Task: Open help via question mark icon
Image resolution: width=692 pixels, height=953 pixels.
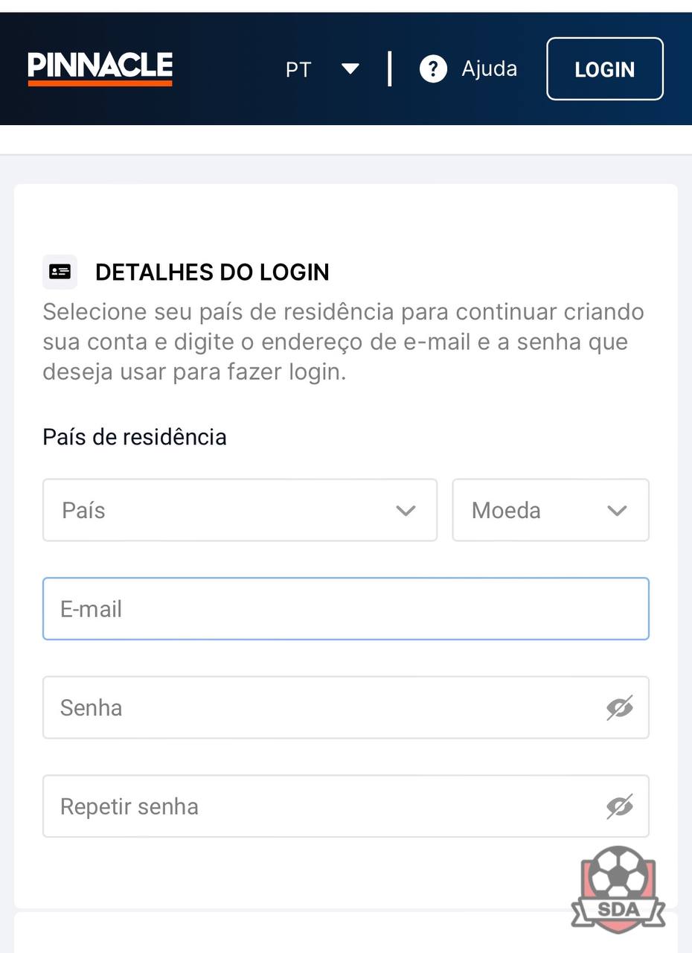Action: (433, 69)
